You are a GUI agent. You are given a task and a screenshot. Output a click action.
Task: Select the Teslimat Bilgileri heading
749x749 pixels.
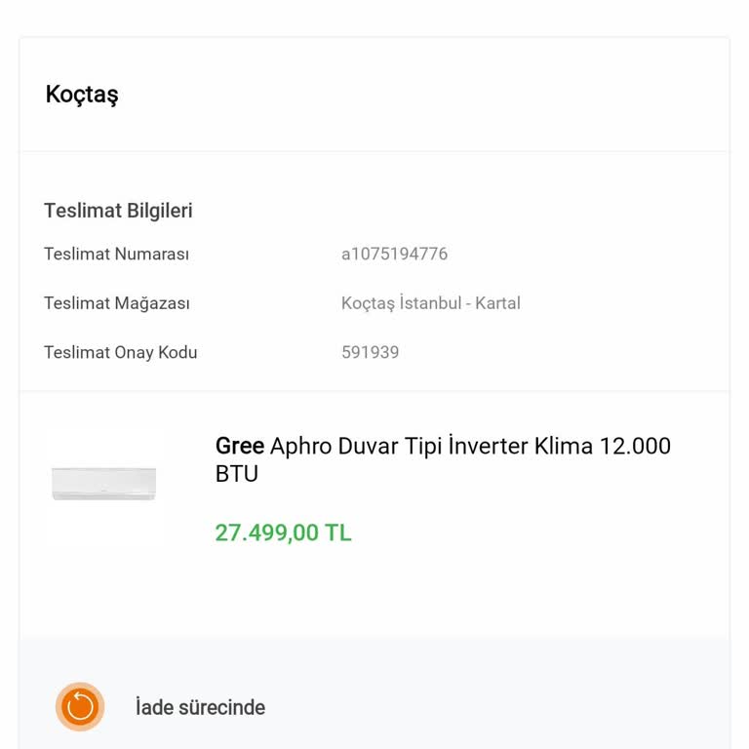pyautogui.click(x=118, y=211)
